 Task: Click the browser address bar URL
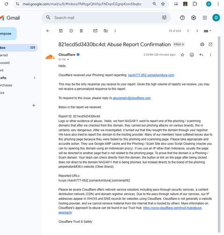(x=82, y=4)
